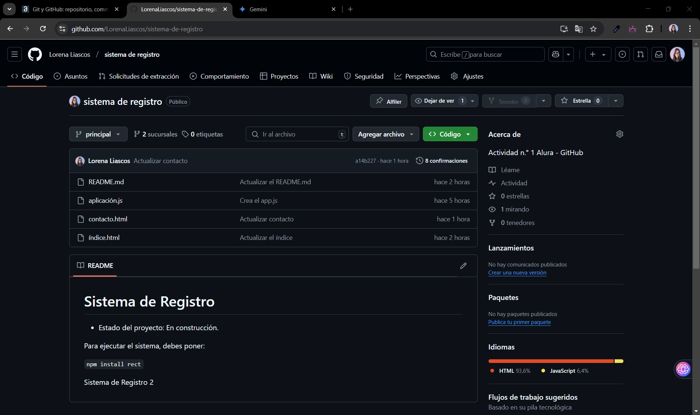Expand the Tenedor fork dropdown arrow
This screenshot has width=700, height=415.
pos(544,101)
